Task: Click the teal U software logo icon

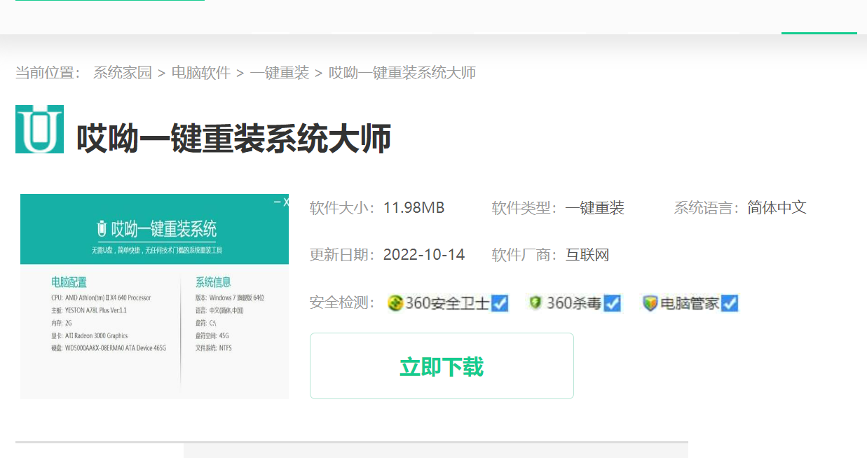Action: tap(39, 129)
